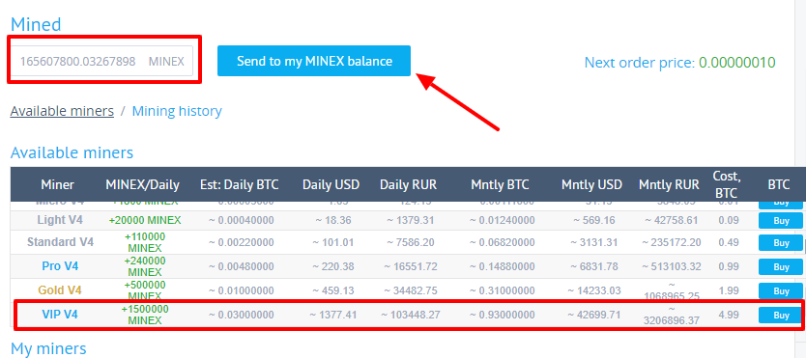The image size is (806, 358).
Task: Click the Cost, BTC column header
Action: [727, 184]
